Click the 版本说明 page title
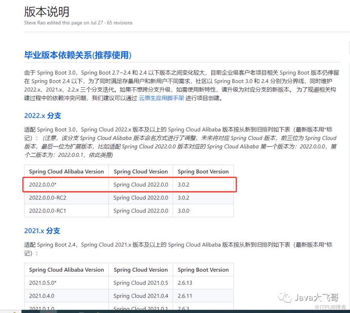This screenshot has width=350, height=313. 47,12
